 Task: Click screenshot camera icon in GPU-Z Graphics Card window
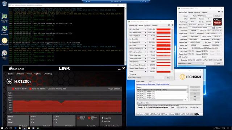coord(219,12)
